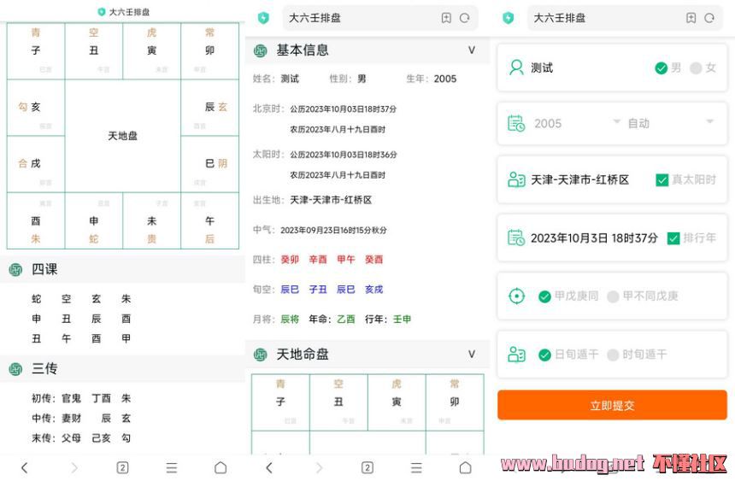The width and height of the screenshot is (735, 481).
Task: Click the location icon beside 天津-天津市-红桥区
Action: coord(516,180)
